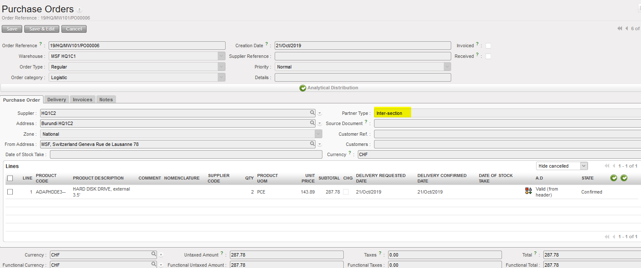Tick the Received checkbox

tap(488, 56)
